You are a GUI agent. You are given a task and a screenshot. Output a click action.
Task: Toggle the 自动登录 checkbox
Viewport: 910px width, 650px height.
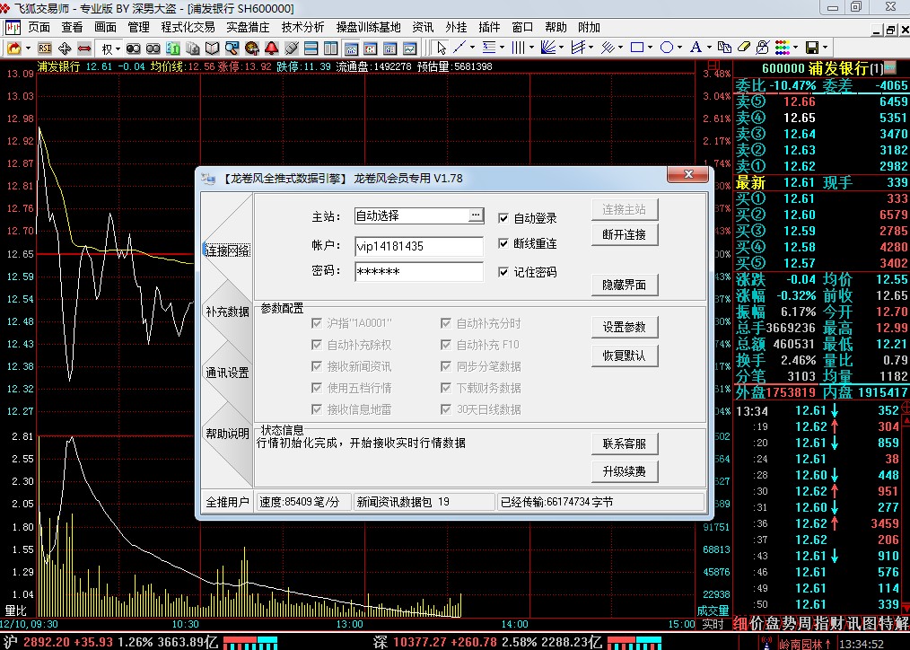(x=503, y=218)
